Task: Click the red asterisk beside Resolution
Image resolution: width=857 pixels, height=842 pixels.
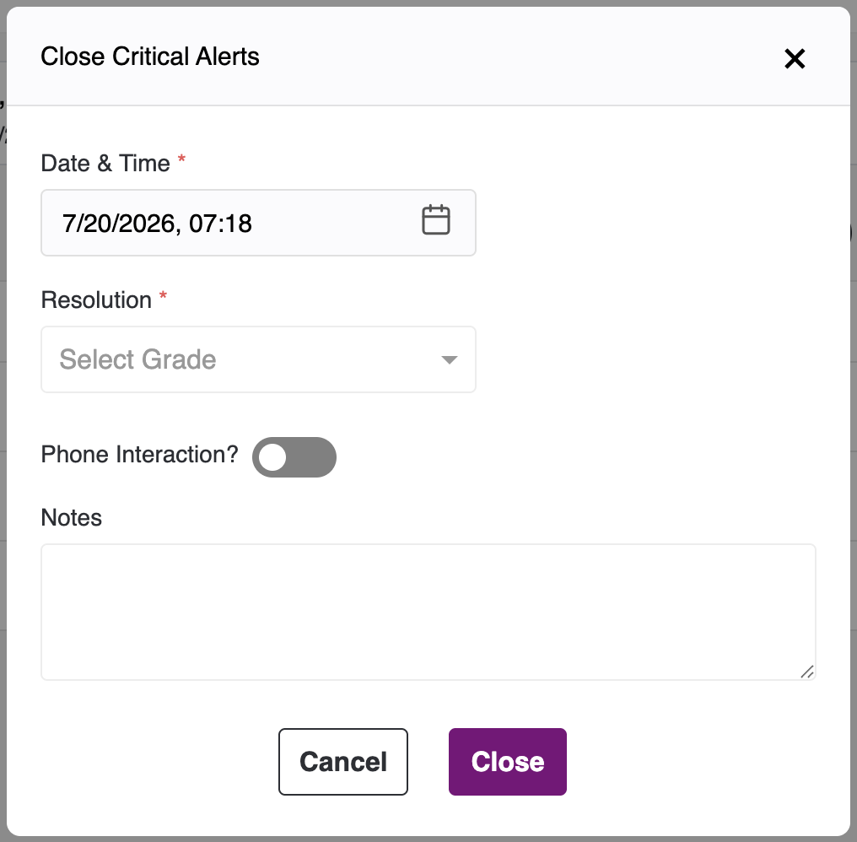Action: coord(163,296)
